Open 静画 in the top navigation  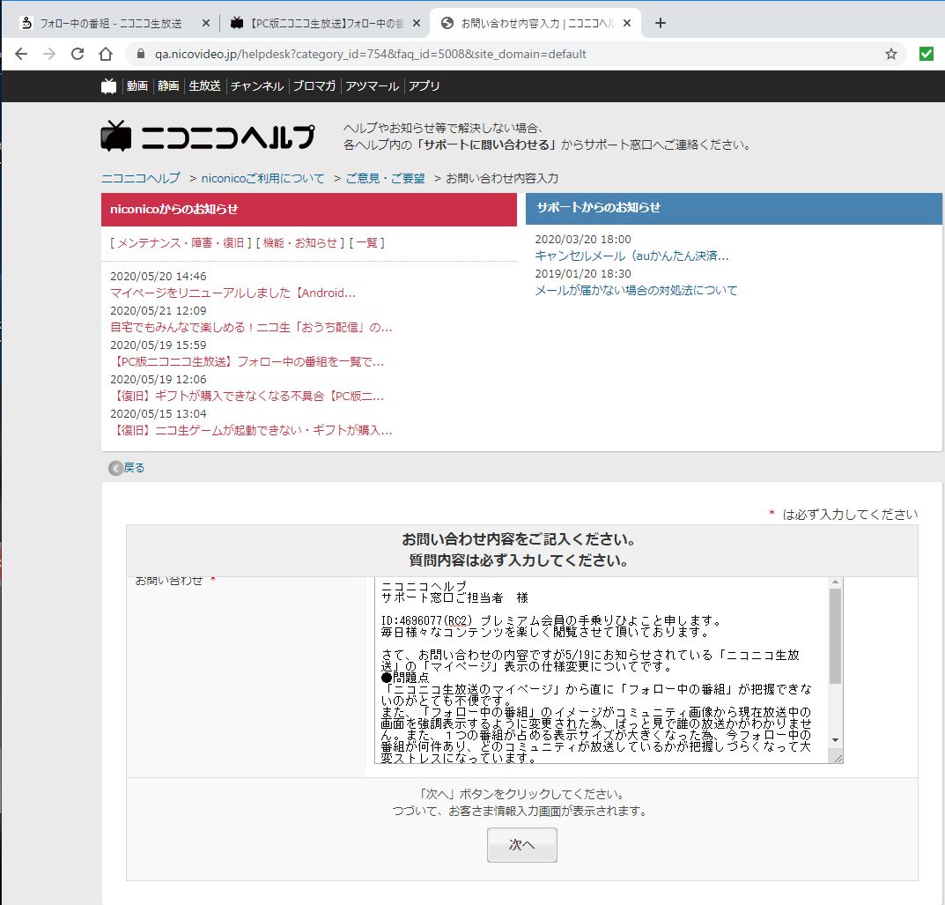click(168, 86)
